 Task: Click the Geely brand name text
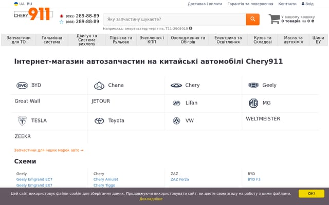pos(269,86)
